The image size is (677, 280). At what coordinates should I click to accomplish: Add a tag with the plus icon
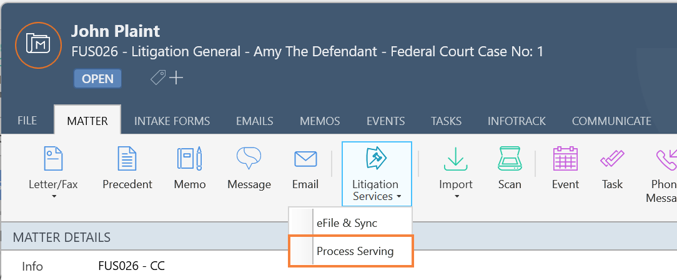point(176,78)
